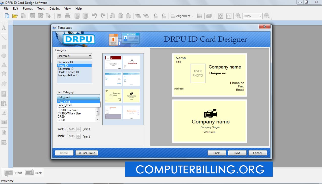This screenshot has height=184, width=322.
Task: Open the Tools menu
Action: [x=41, y=8]
